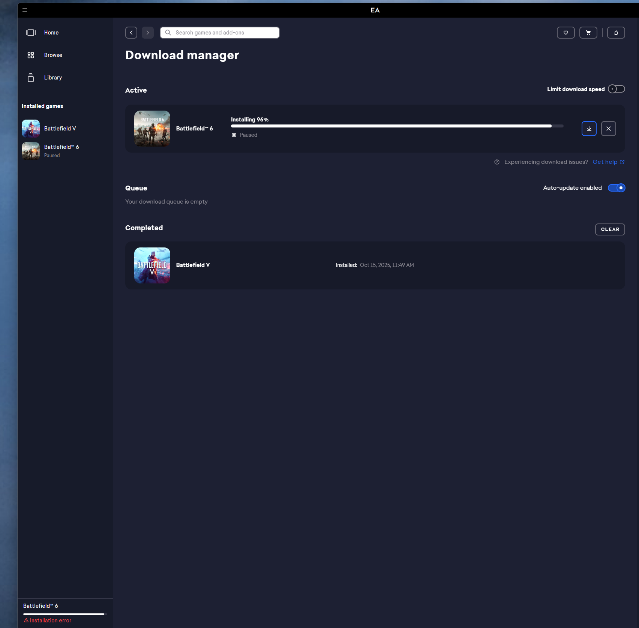This screenshot has height=628, width=639.
Task: Click the Installation error status in sidebar
Action: point(50,621)
